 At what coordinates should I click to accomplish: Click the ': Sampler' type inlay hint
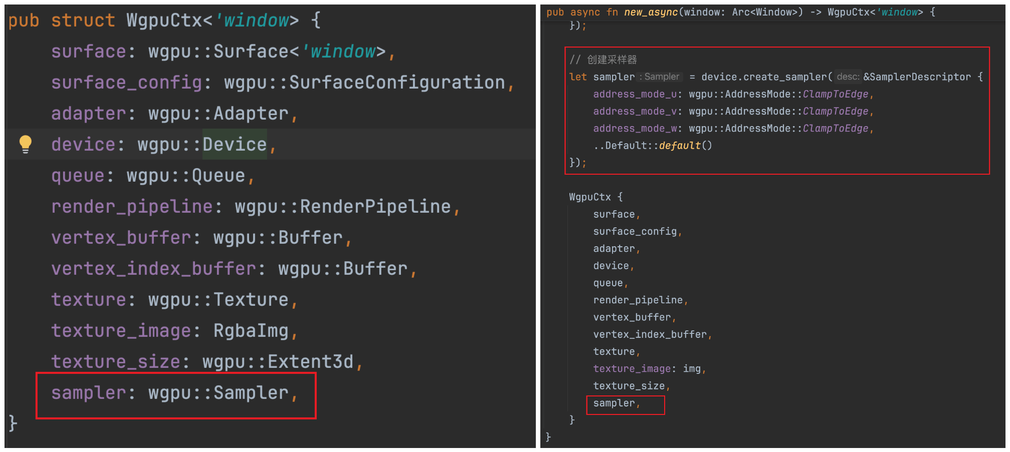[660, 77]
